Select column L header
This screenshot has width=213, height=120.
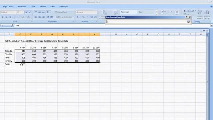(x=105, y=34)
